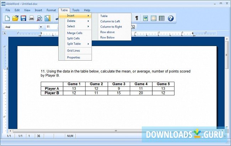This screenshot has width=231, height=146.
Task: Open table Properties from the menu
Action: [x=75, y=57]
